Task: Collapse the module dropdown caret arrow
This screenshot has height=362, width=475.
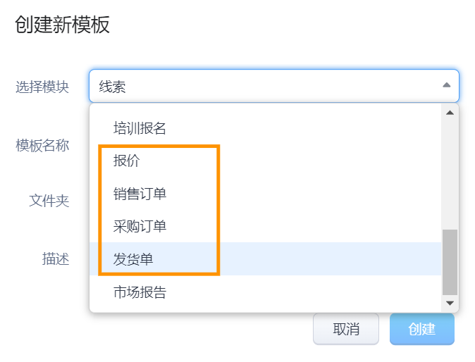Action: click(x=446, y=85)
